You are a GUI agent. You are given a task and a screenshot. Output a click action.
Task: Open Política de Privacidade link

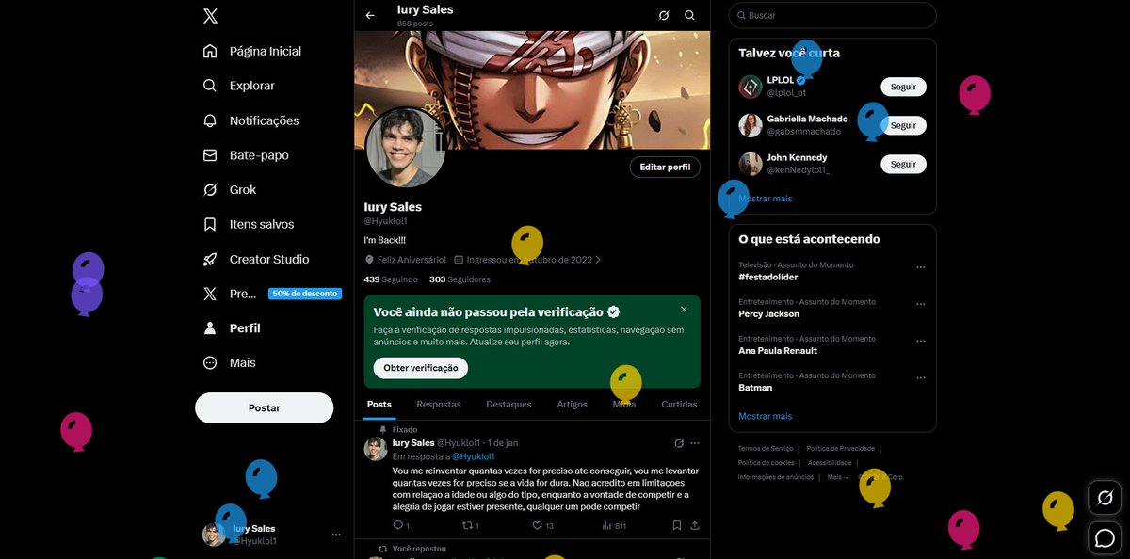point(841,449)
